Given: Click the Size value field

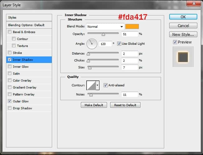Looking at the screenshot, I should click(x=130, y=67).
